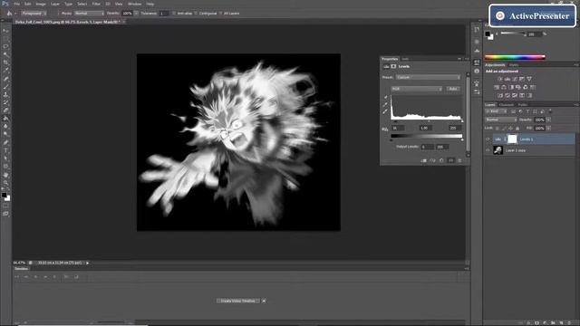
Task: Open the Filter menu
Action: pos(96,4)
